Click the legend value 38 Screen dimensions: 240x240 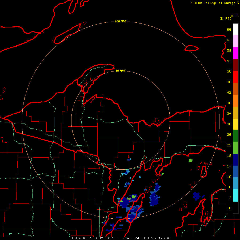pos(229,103)
